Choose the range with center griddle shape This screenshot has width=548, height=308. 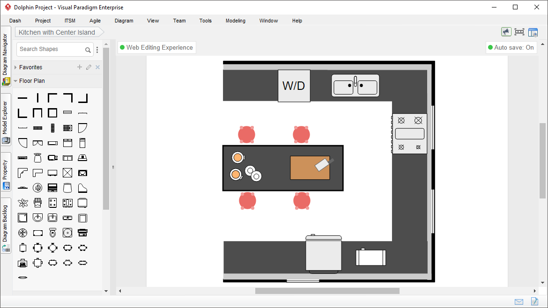pyautogui.click(x=67, y=203)
